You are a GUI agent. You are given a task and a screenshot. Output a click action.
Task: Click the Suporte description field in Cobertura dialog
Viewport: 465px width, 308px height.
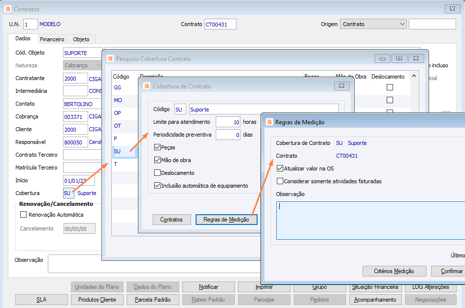pos(264,109)
